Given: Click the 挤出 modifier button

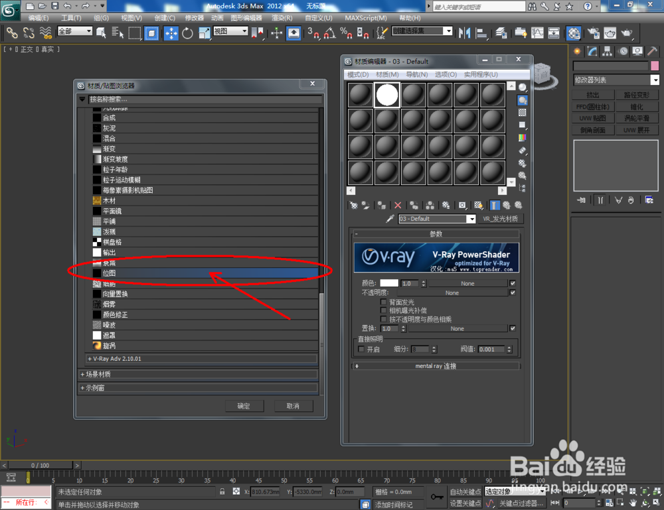Looking at the screenshot, I should click(x=593, y=95).
